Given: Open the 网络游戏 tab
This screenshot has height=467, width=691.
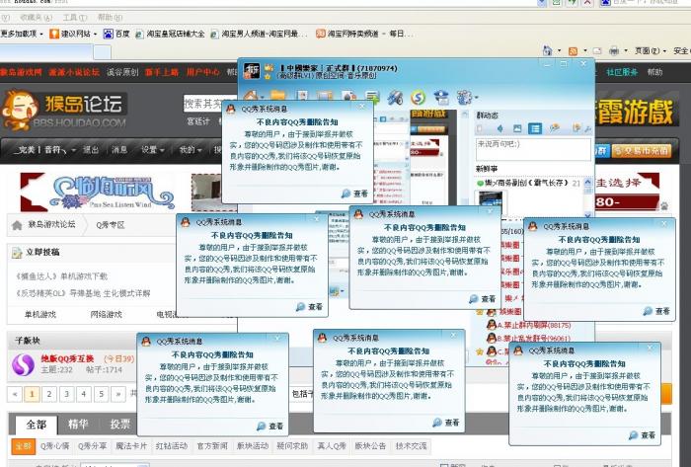Looking at the screenshot, I should tap(107, 315).
